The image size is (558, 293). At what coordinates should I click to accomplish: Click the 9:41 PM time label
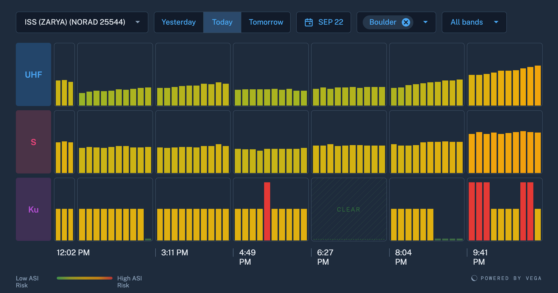tap(480, 257)
